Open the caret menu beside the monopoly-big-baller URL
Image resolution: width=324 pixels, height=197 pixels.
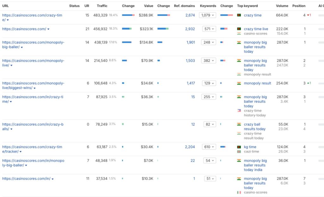(x=21, y=47)
